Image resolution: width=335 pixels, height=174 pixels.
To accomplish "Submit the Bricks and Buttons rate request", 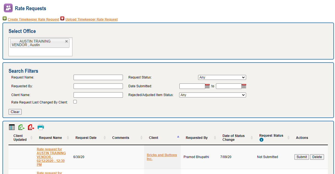I will pyautogui.click(x=302, y=157).
